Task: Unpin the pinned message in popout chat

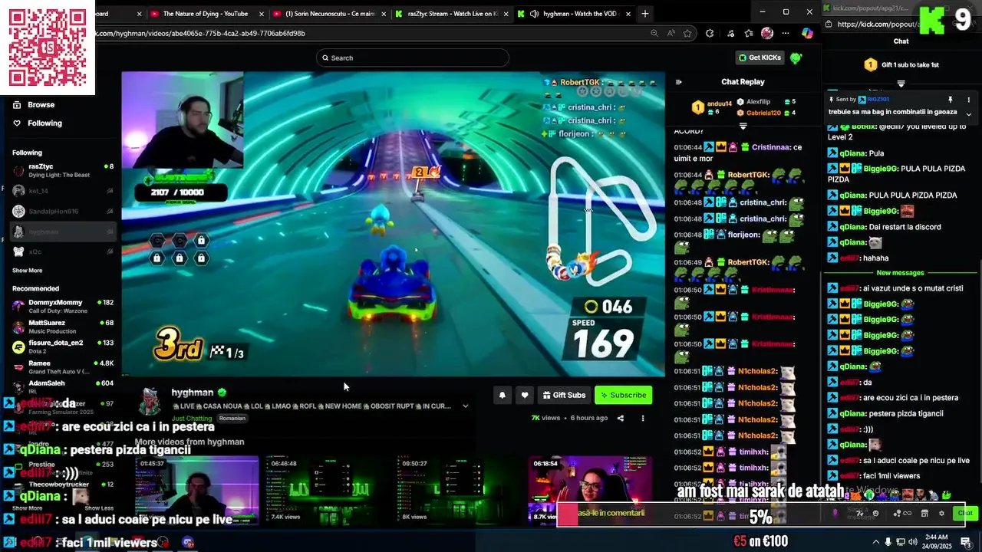Action: [950, 100]
